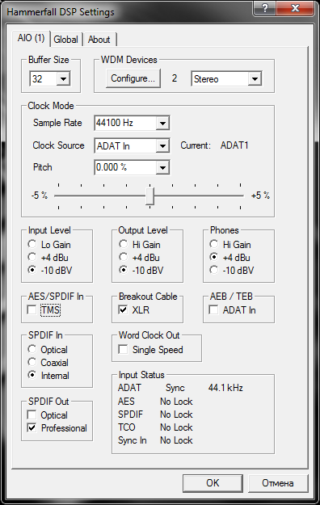Click the Отмена cancel button
The width and height of the screenshot is (320, 505).
pos(278,483)
